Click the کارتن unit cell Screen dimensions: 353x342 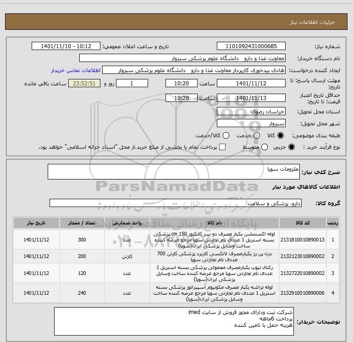coord(127,256)
